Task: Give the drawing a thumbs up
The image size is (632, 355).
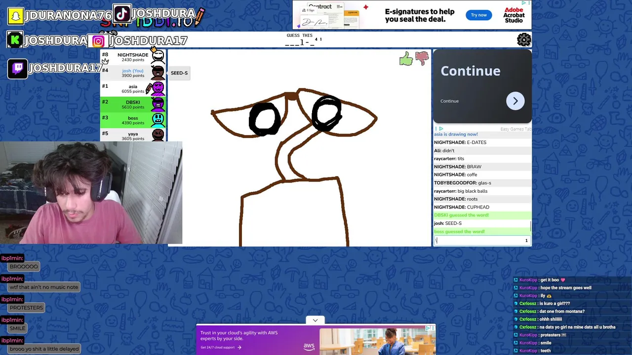Action: pos(406,59)
